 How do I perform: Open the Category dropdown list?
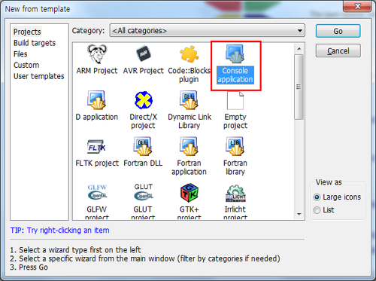tap(207, 31)
